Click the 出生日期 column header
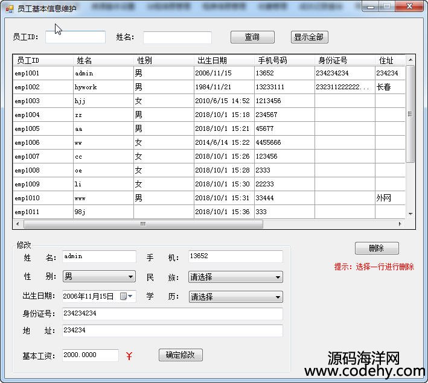Screen dimensions: 428x383 (x=224, y=60)
